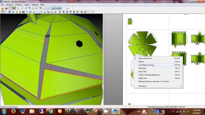
Task: Choose Edge Color in context menu
Action: [x=158, y=78]
